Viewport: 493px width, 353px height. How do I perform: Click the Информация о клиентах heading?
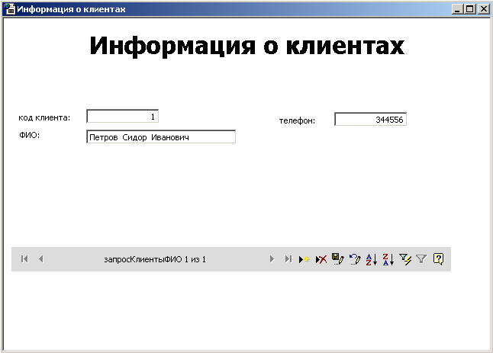246,46
